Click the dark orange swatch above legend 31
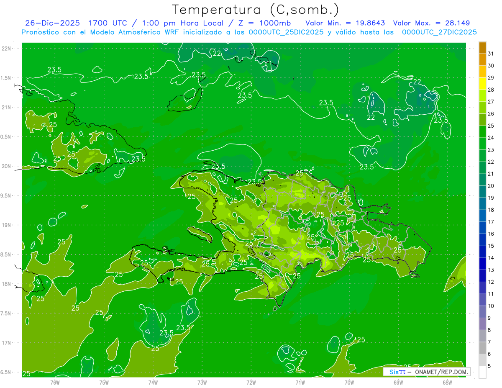502x388 pixels. pos(482,48)
